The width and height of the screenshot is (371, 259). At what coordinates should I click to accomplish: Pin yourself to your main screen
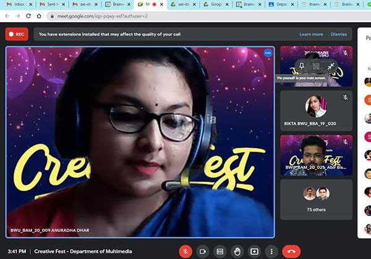[x=301, y=66]
